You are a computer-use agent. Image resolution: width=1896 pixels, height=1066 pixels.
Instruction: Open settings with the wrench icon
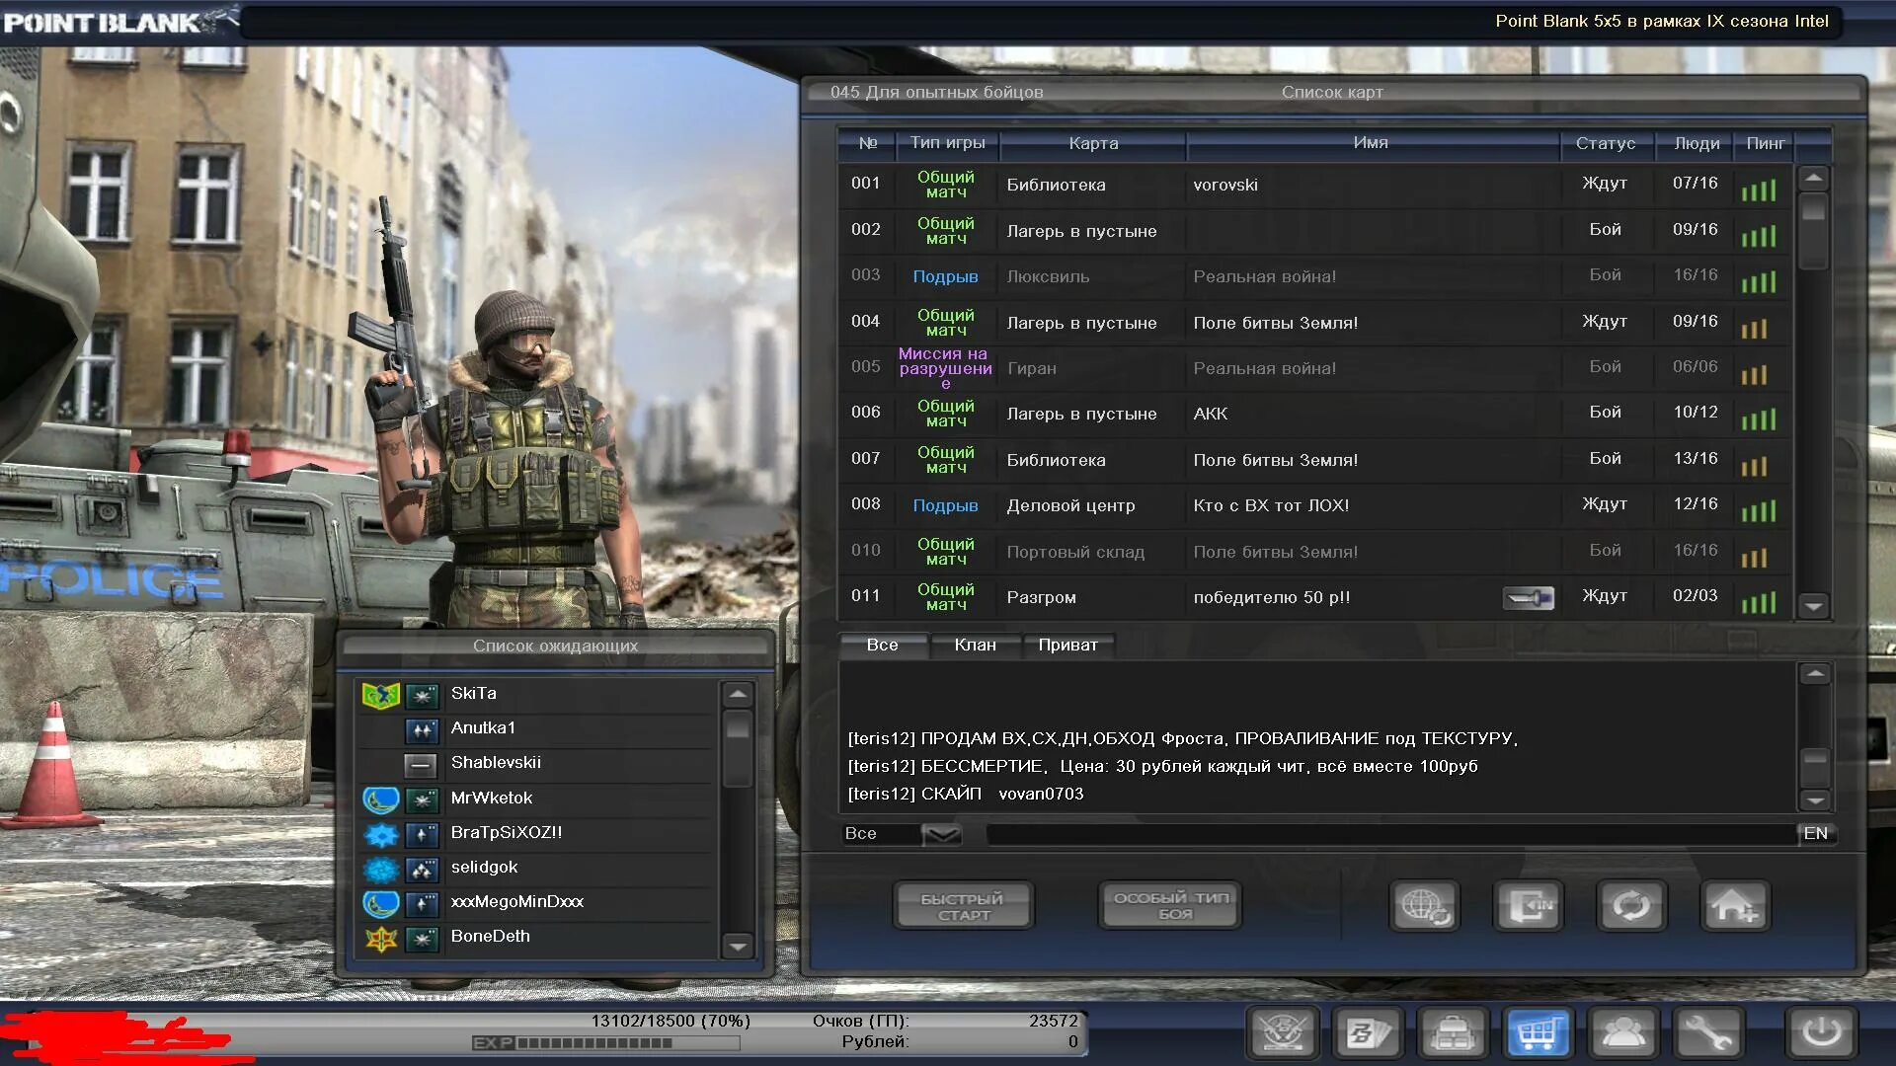click(1707, 1033)
